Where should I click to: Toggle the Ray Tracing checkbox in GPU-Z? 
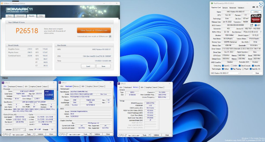point(232,69)
